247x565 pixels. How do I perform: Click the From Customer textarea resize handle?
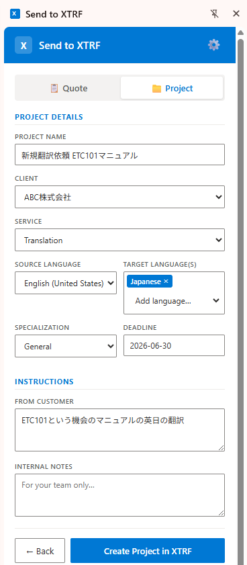[x=221, y=447]
